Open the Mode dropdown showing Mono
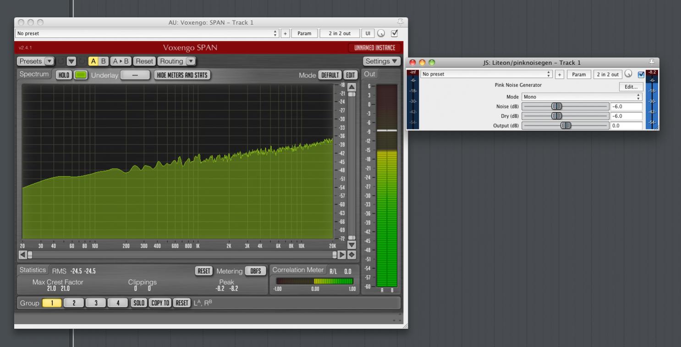The width and height of the screenshot is (681, 347). coord(582,97)
